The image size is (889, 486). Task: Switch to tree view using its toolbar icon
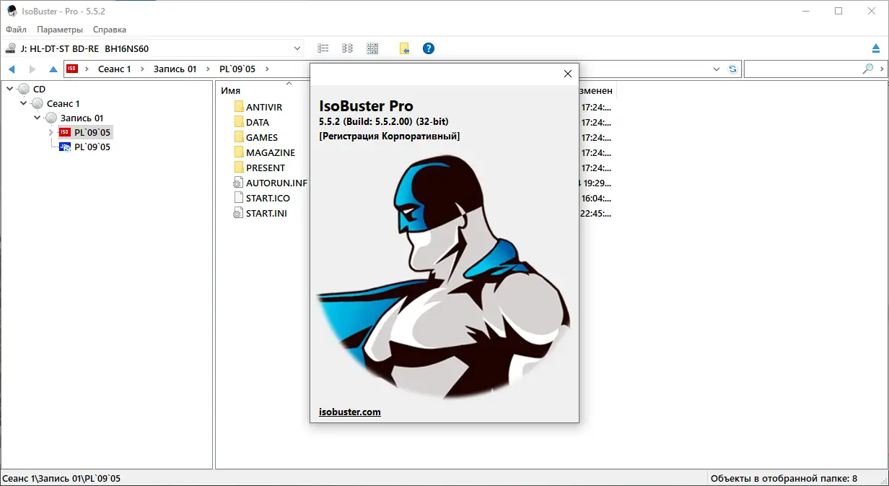point(347,48)
